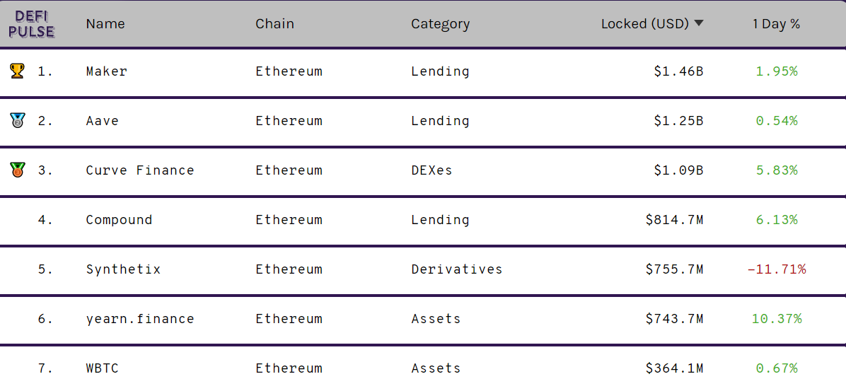The height and width of the screenshot is (391, 846).
Task: Open the WBTC project link
Action: (x=102, y=368)
